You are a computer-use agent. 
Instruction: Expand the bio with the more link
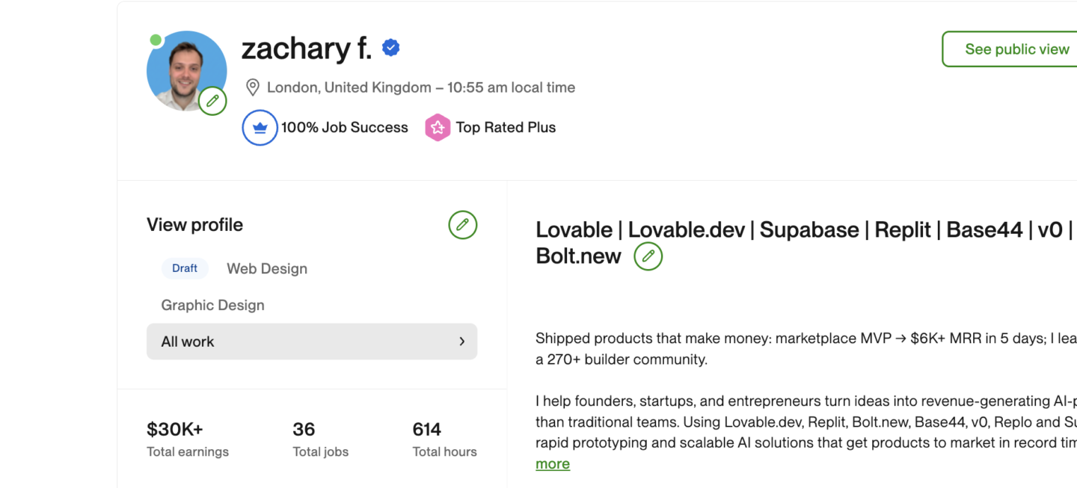tap(553, 464)
